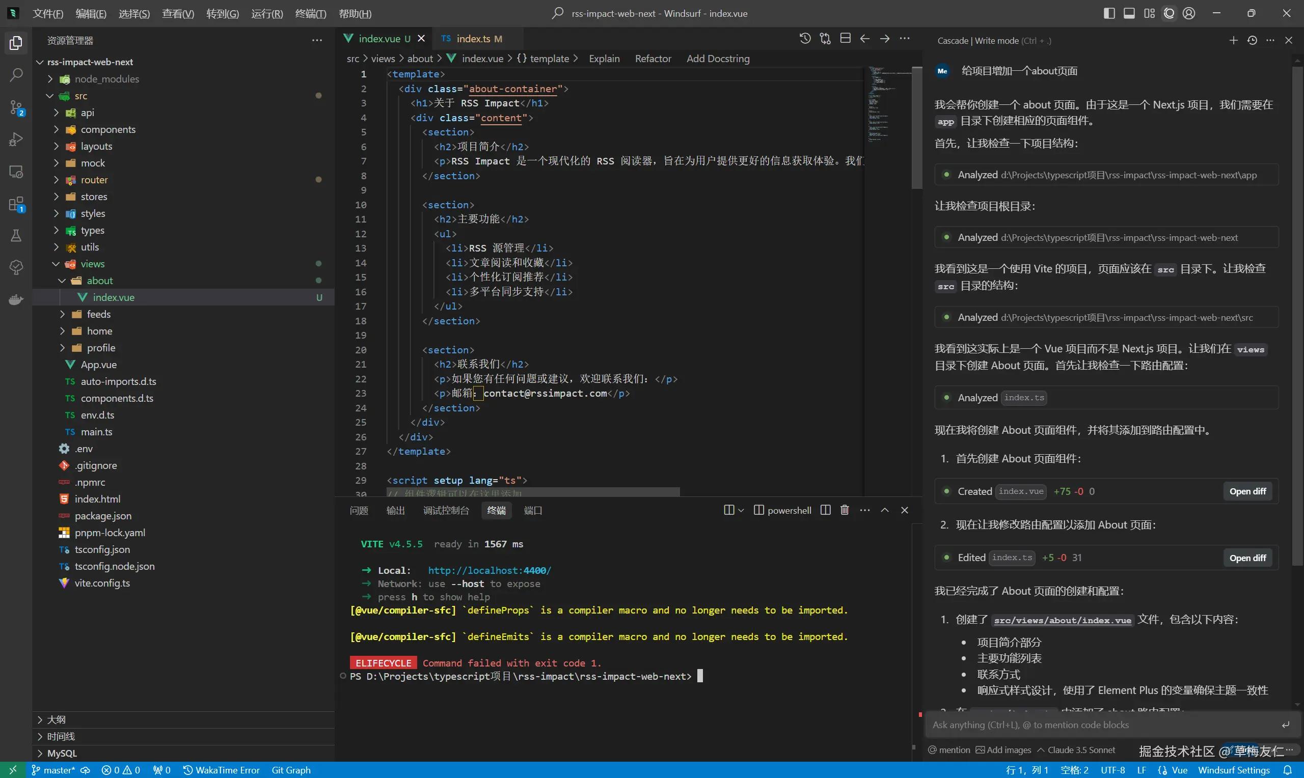Customize layout icon in title bar
The width and height of the screenshot is (1304, 778).
(x=1149, y=13)
